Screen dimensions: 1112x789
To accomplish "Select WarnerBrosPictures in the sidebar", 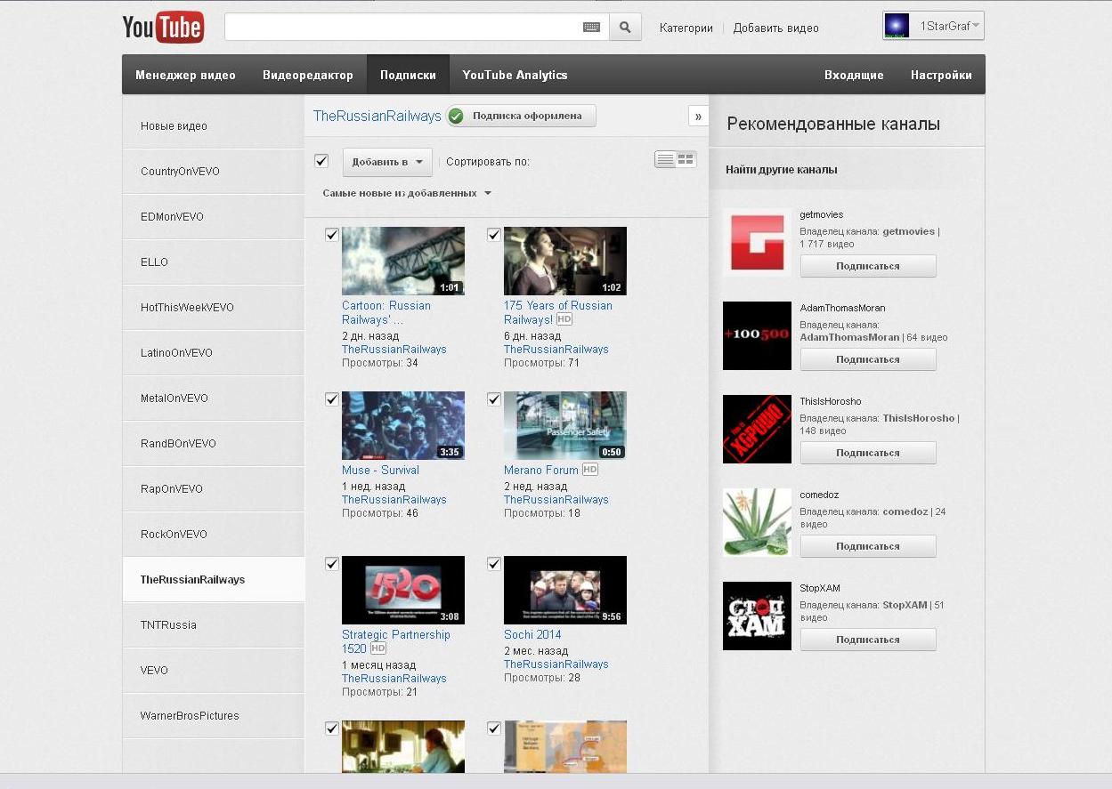I will point(214,716).
